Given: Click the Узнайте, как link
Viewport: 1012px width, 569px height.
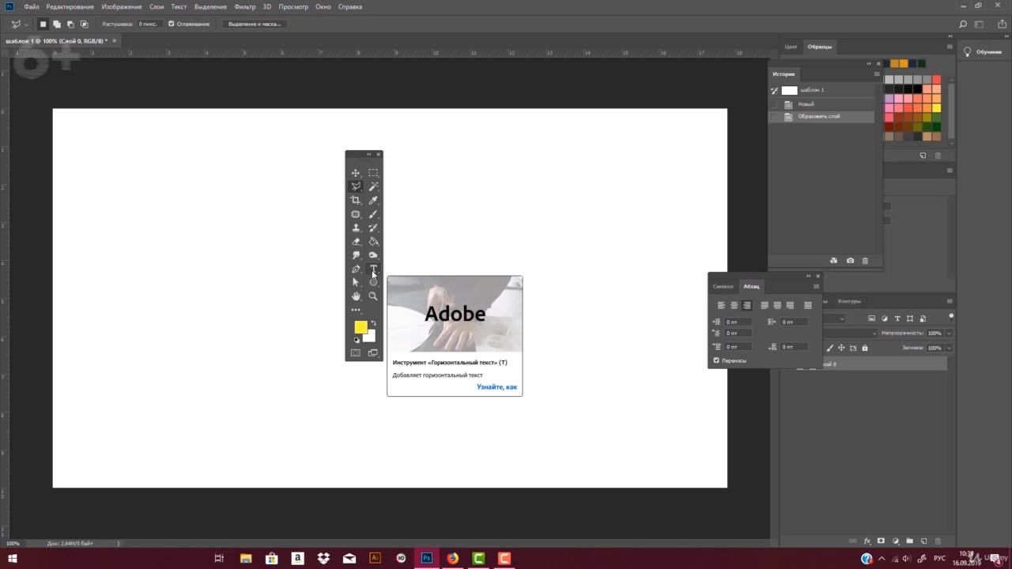Looking at the screenshot, I should click(497, 387).
